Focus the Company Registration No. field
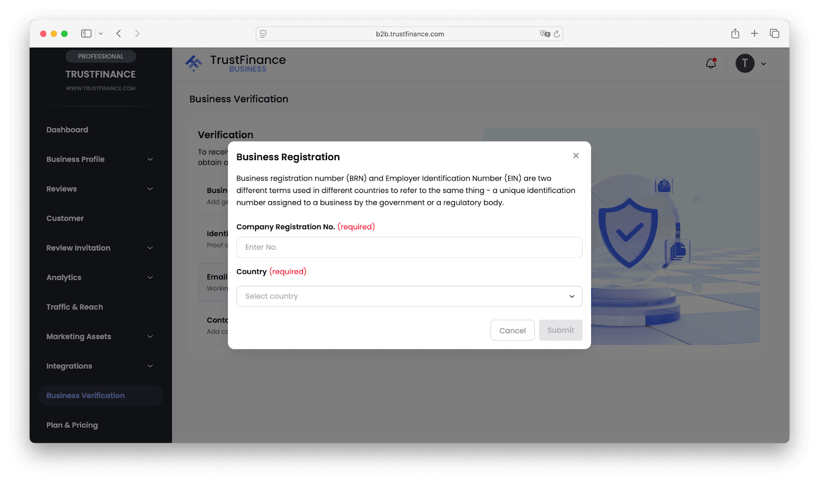The image size is (819, 482). [409, 247]
